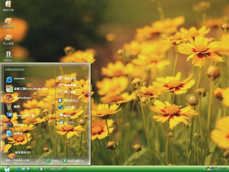Launch Internet Explorer from quick launch
The height and width of the screenshot is (172, 229).
[18, 169]
